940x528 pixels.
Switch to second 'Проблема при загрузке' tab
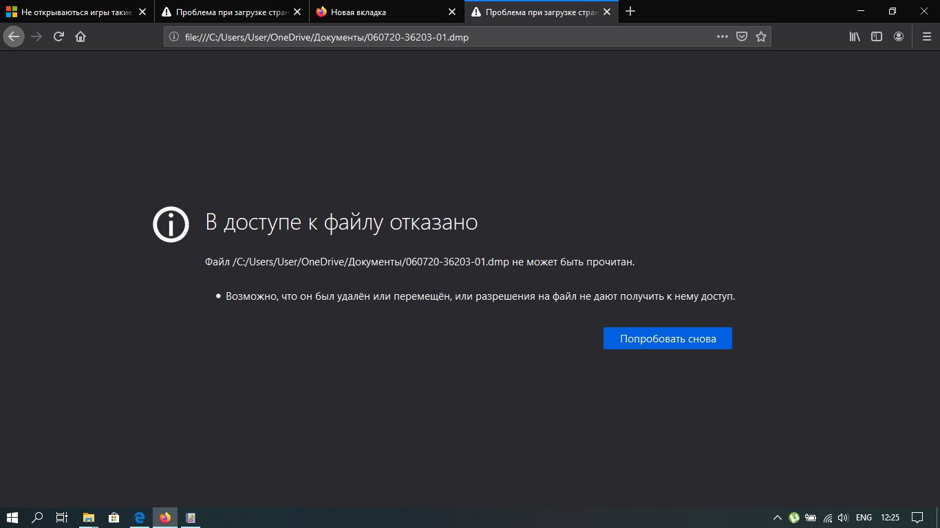click(232, 12)
